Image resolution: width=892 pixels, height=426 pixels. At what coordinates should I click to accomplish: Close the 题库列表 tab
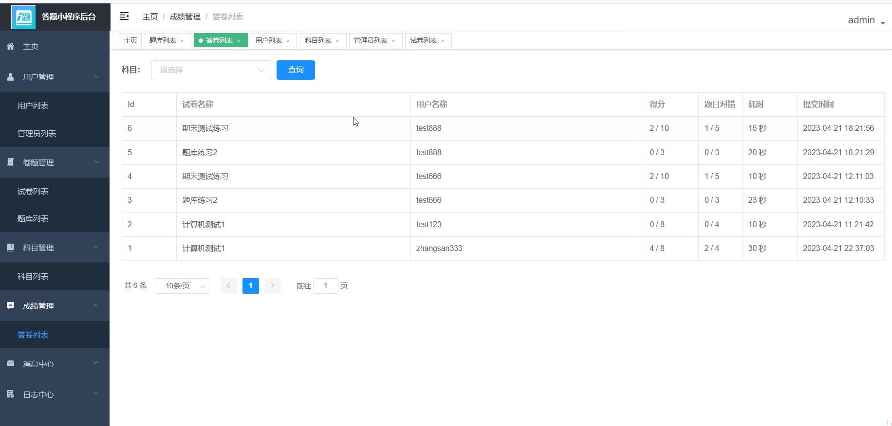pos(182,41)
